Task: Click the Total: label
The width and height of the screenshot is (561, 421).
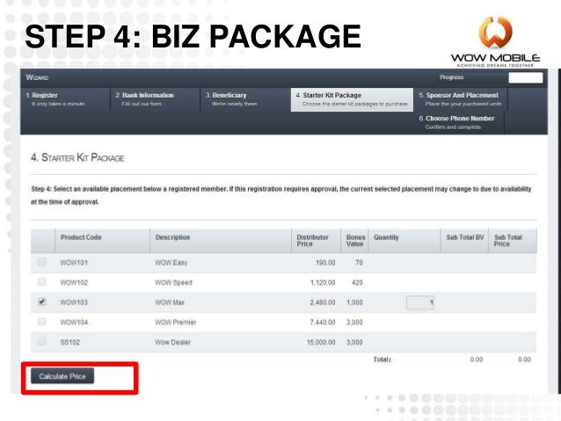Action: pos(382,359)
